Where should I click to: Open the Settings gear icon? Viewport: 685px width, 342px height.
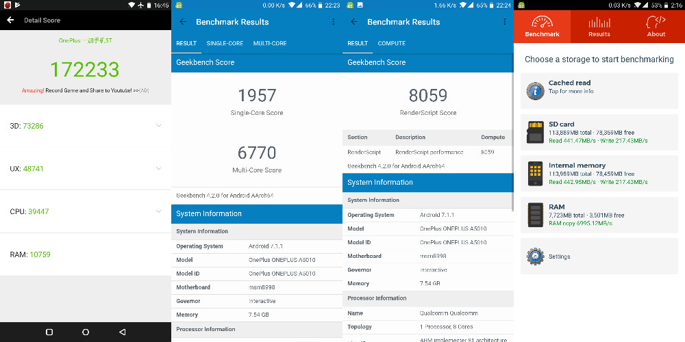click(x=536, y=256)
